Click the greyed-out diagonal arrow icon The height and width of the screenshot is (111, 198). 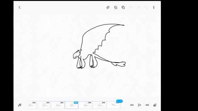146,7
